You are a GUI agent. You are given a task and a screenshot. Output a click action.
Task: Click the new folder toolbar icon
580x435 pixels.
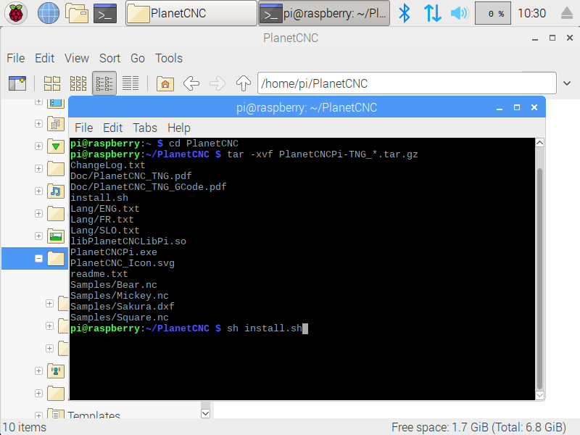(17, 83)
